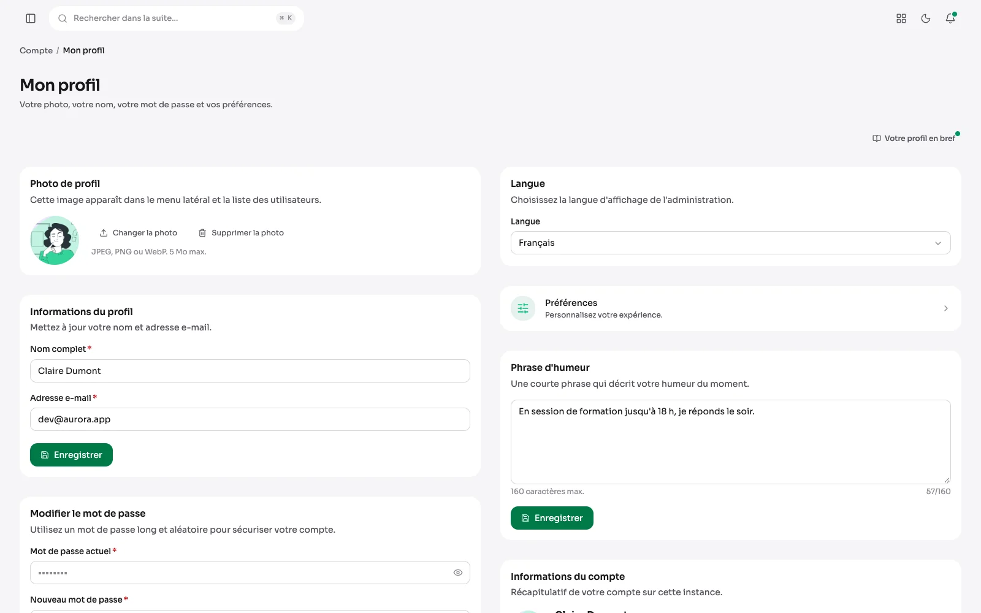Grab the textarea resize handle corner
This screenshot has width=981, height=613.
[x=947, y=480]
